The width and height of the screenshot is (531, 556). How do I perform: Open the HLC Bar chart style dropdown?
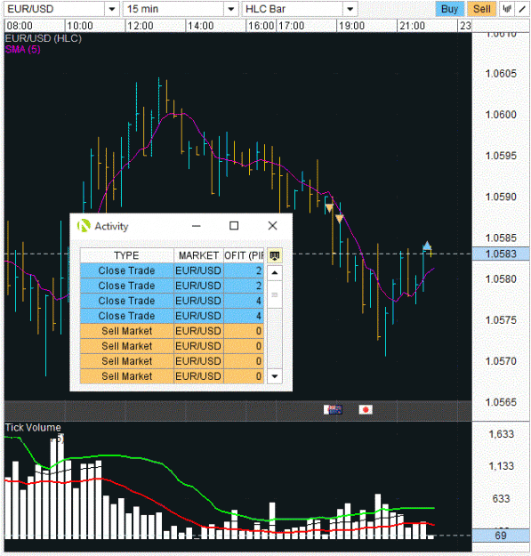(x=350, y=9)
